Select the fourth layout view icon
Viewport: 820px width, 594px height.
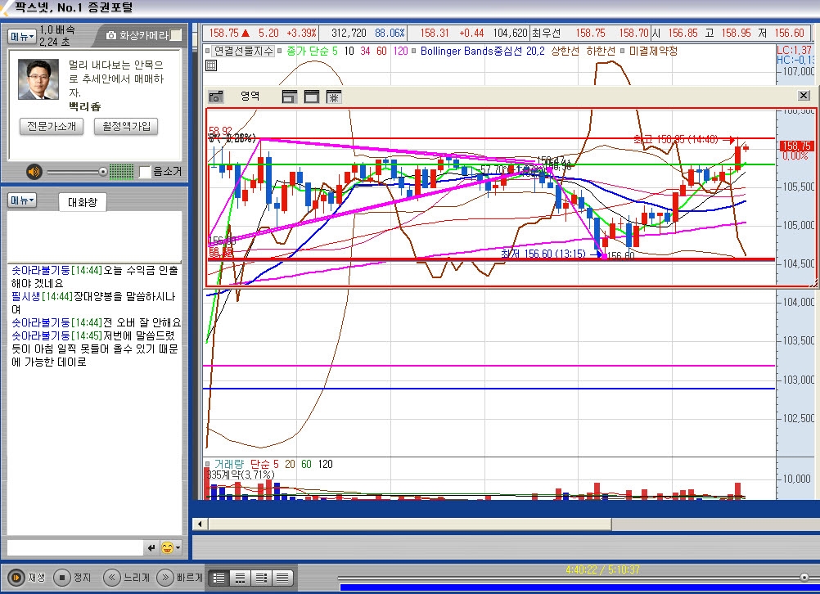[x=282, y=578]
